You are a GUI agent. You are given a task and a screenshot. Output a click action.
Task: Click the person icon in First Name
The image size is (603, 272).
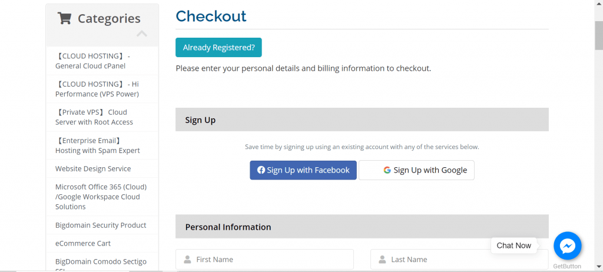(187, 259)
